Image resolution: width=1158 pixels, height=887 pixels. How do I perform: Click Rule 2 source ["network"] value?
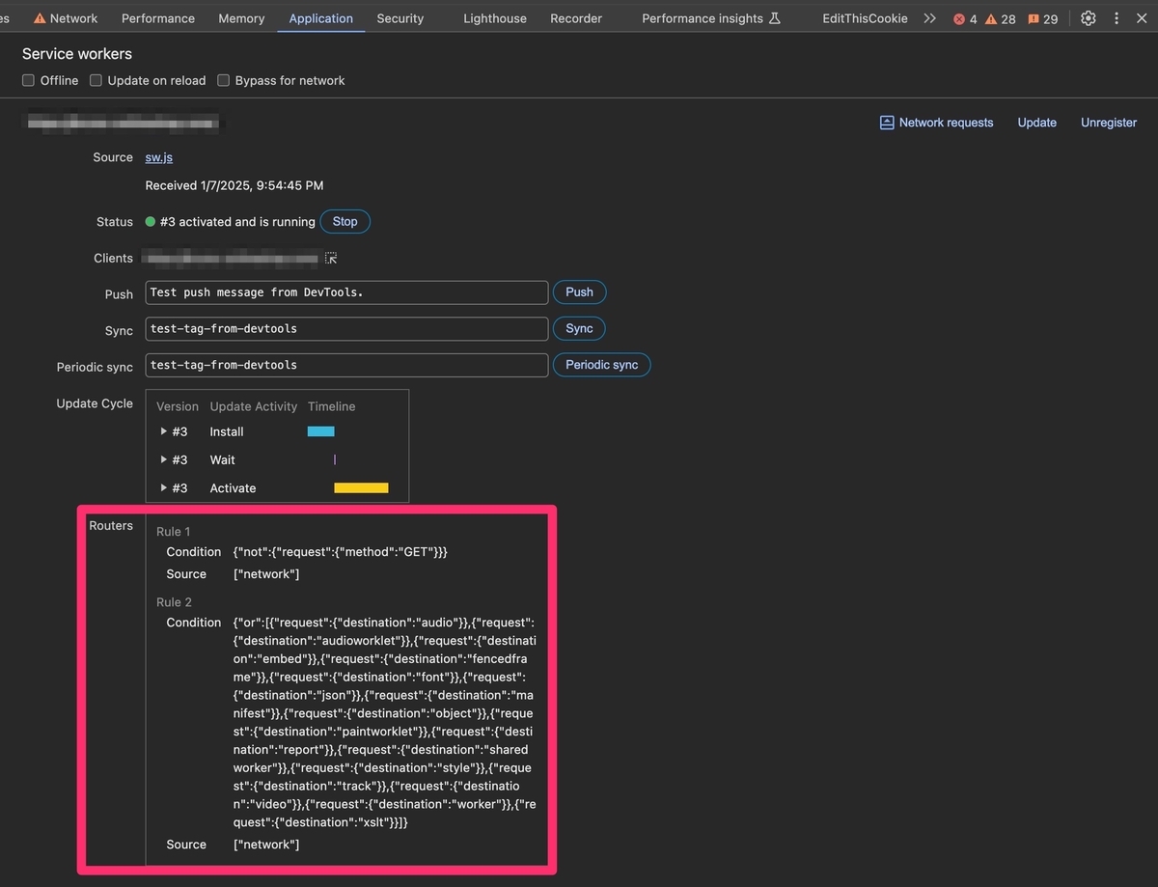click(x=266, y=845)
